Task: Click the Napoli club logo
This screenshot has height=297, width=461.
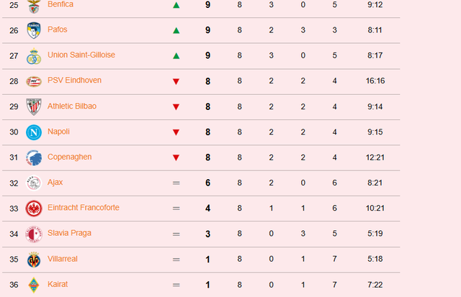Action: tap(34, 132)
